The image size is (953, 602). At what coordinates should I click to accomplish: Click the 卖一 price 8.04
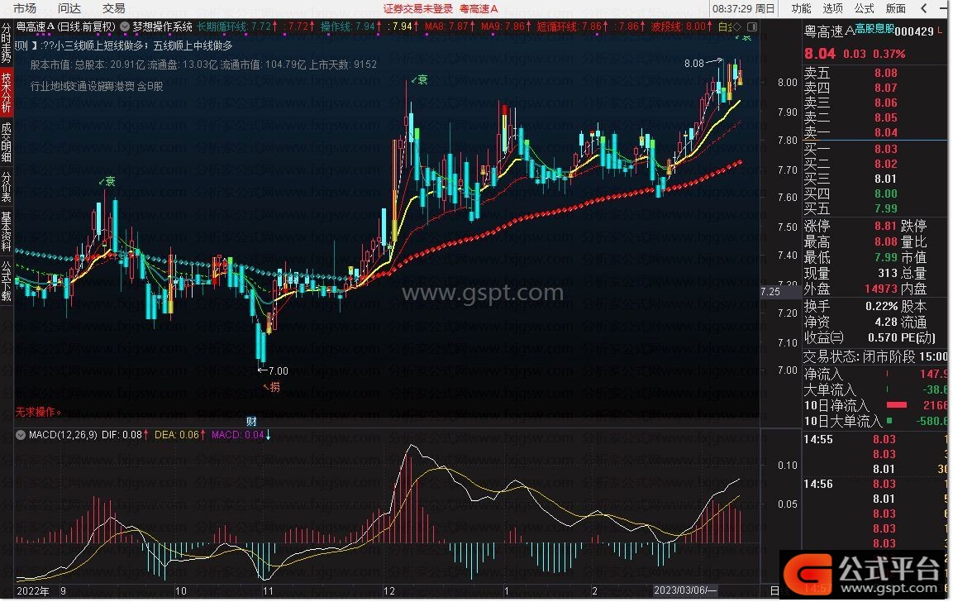[885, 132]
